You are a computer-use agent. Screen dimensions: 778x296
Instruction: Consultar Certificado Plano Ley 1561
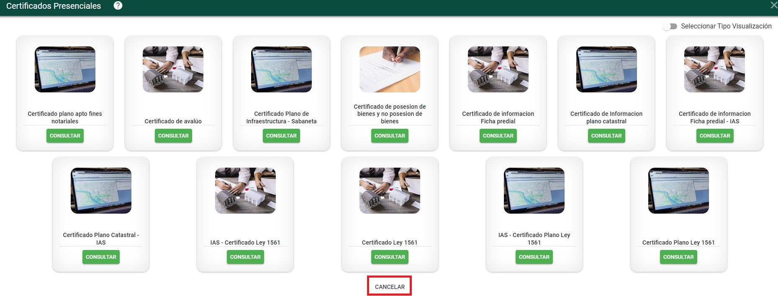[678, 257]
